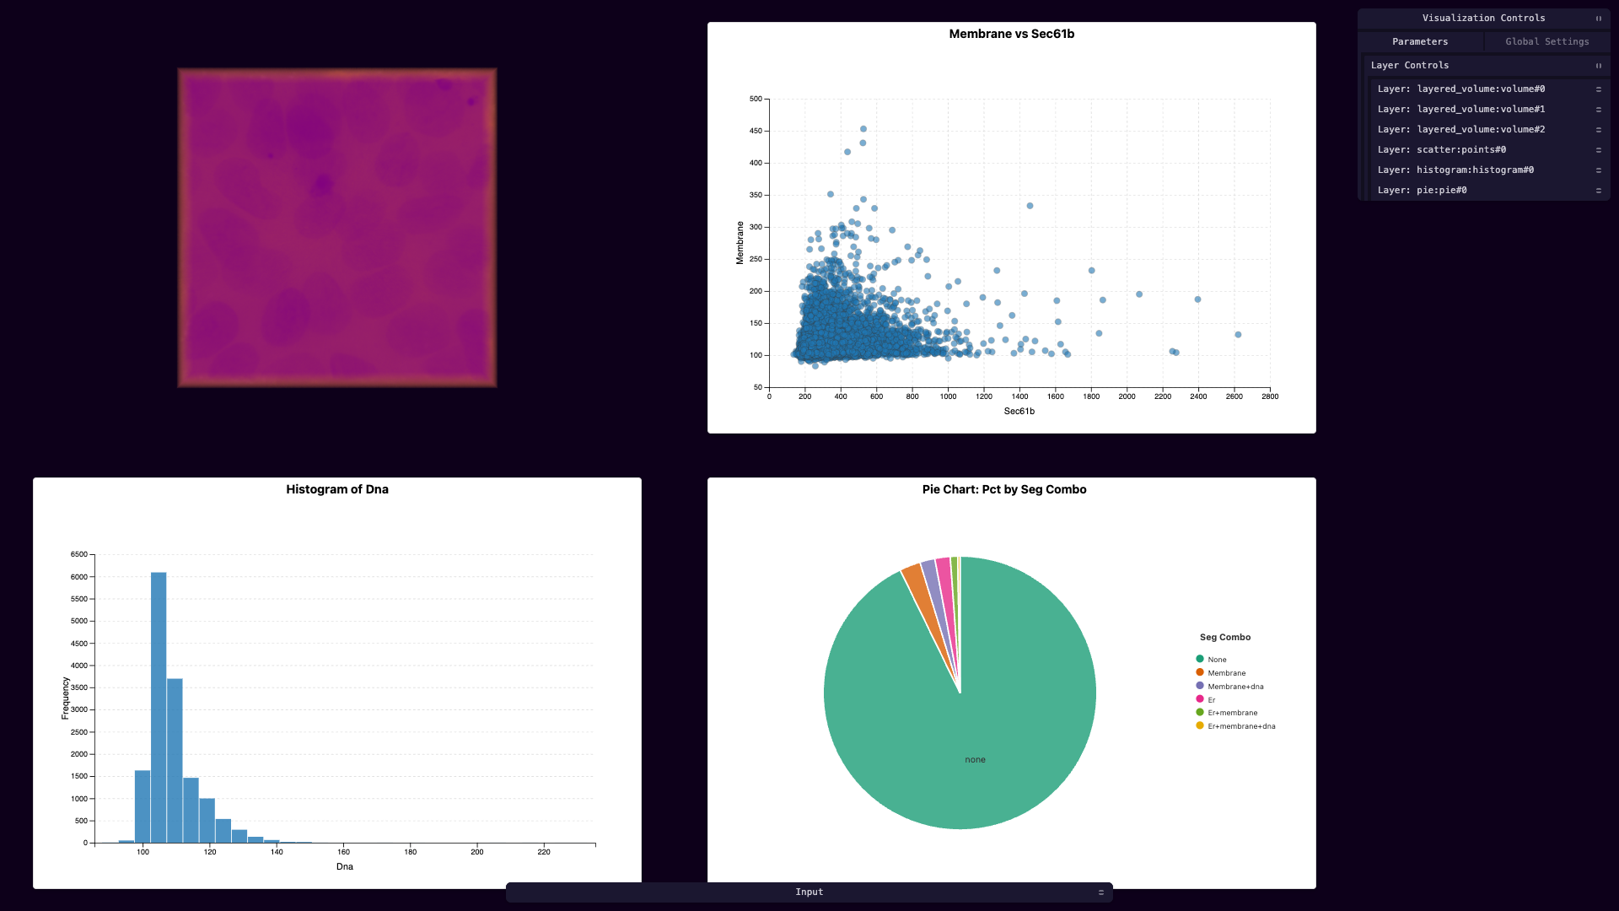Click the Dna x-axis label
Image resolution: width=1619 pixels, height=911 pixels.
point(345,867)
